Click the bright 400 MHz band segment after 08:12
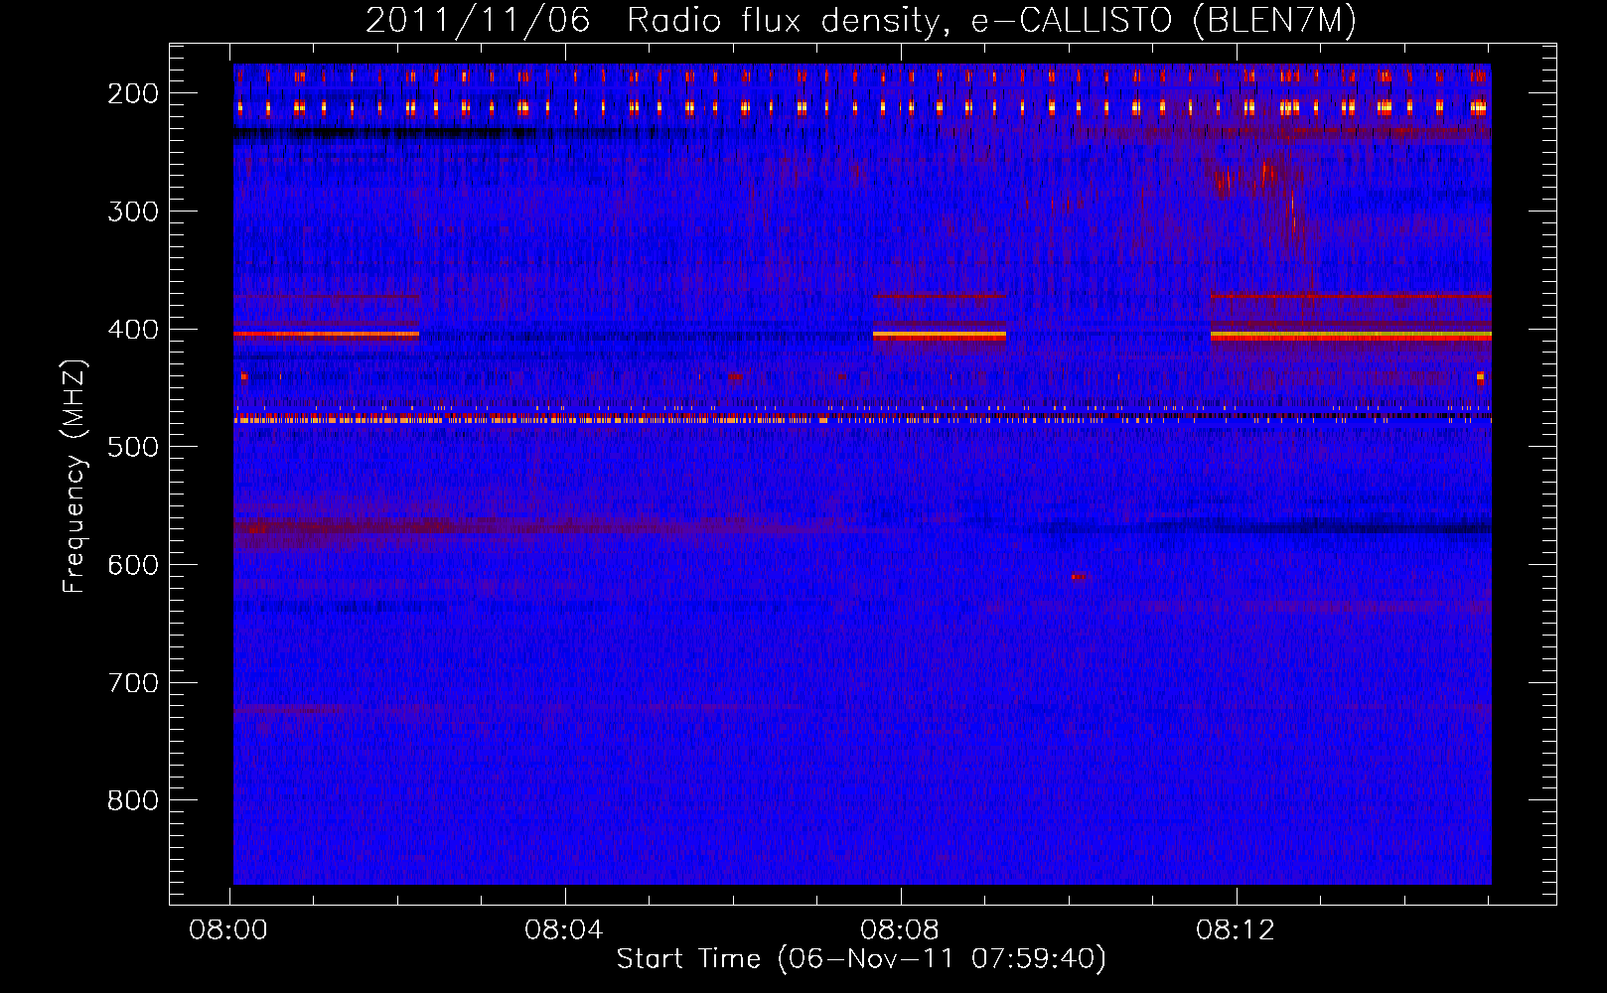The width and height of the screenshot is (1607, 993). 1351,336
